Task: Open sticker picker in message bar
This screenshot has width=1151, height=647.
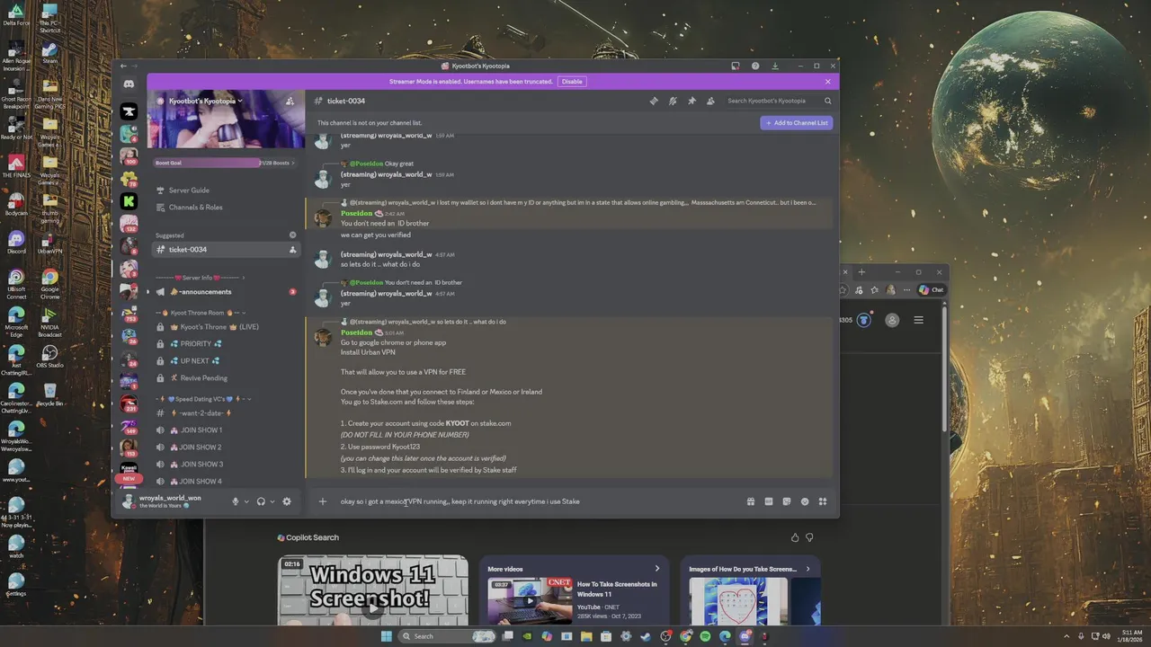Action: 787,501
